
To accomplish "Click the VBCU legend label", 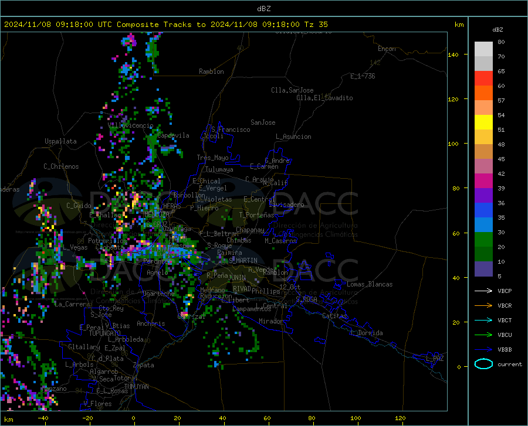I will point(505,335).
